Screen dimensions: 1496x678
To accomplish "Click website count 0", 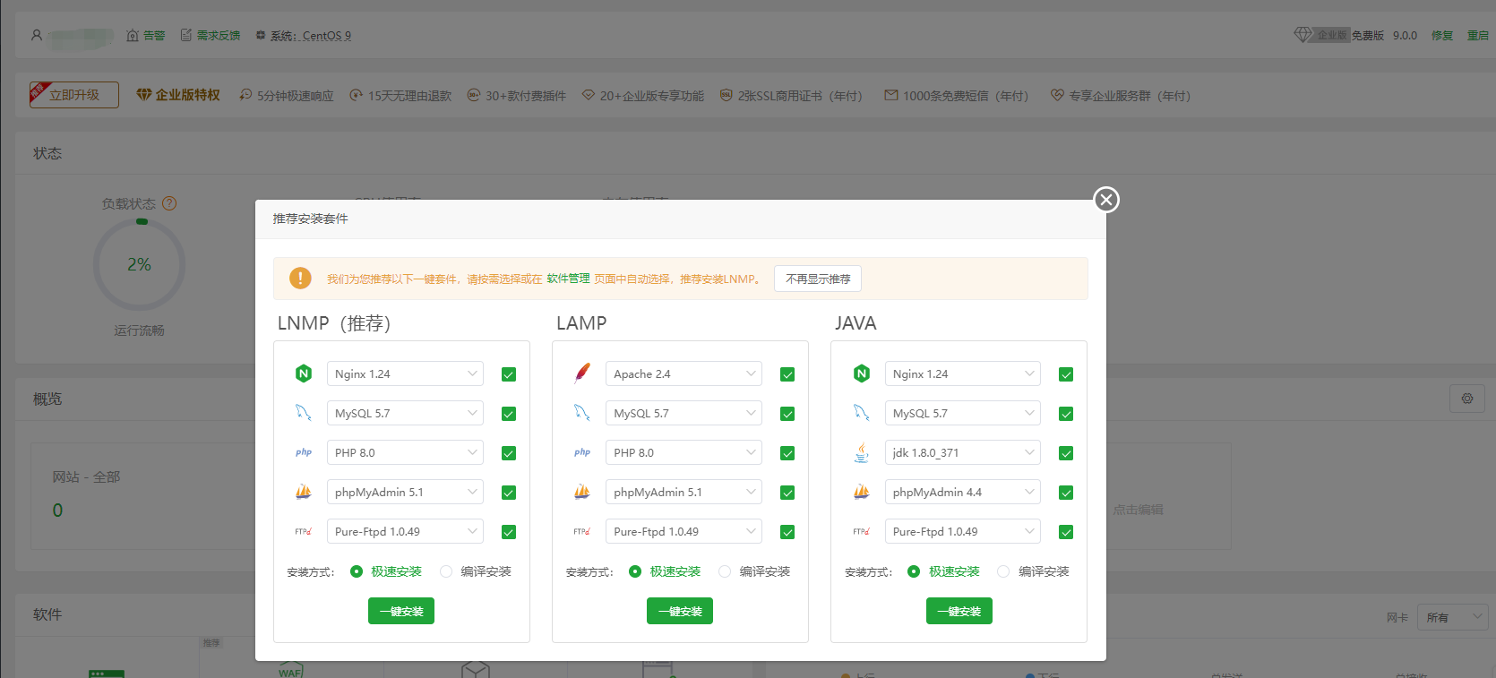I will pos(57,511).
